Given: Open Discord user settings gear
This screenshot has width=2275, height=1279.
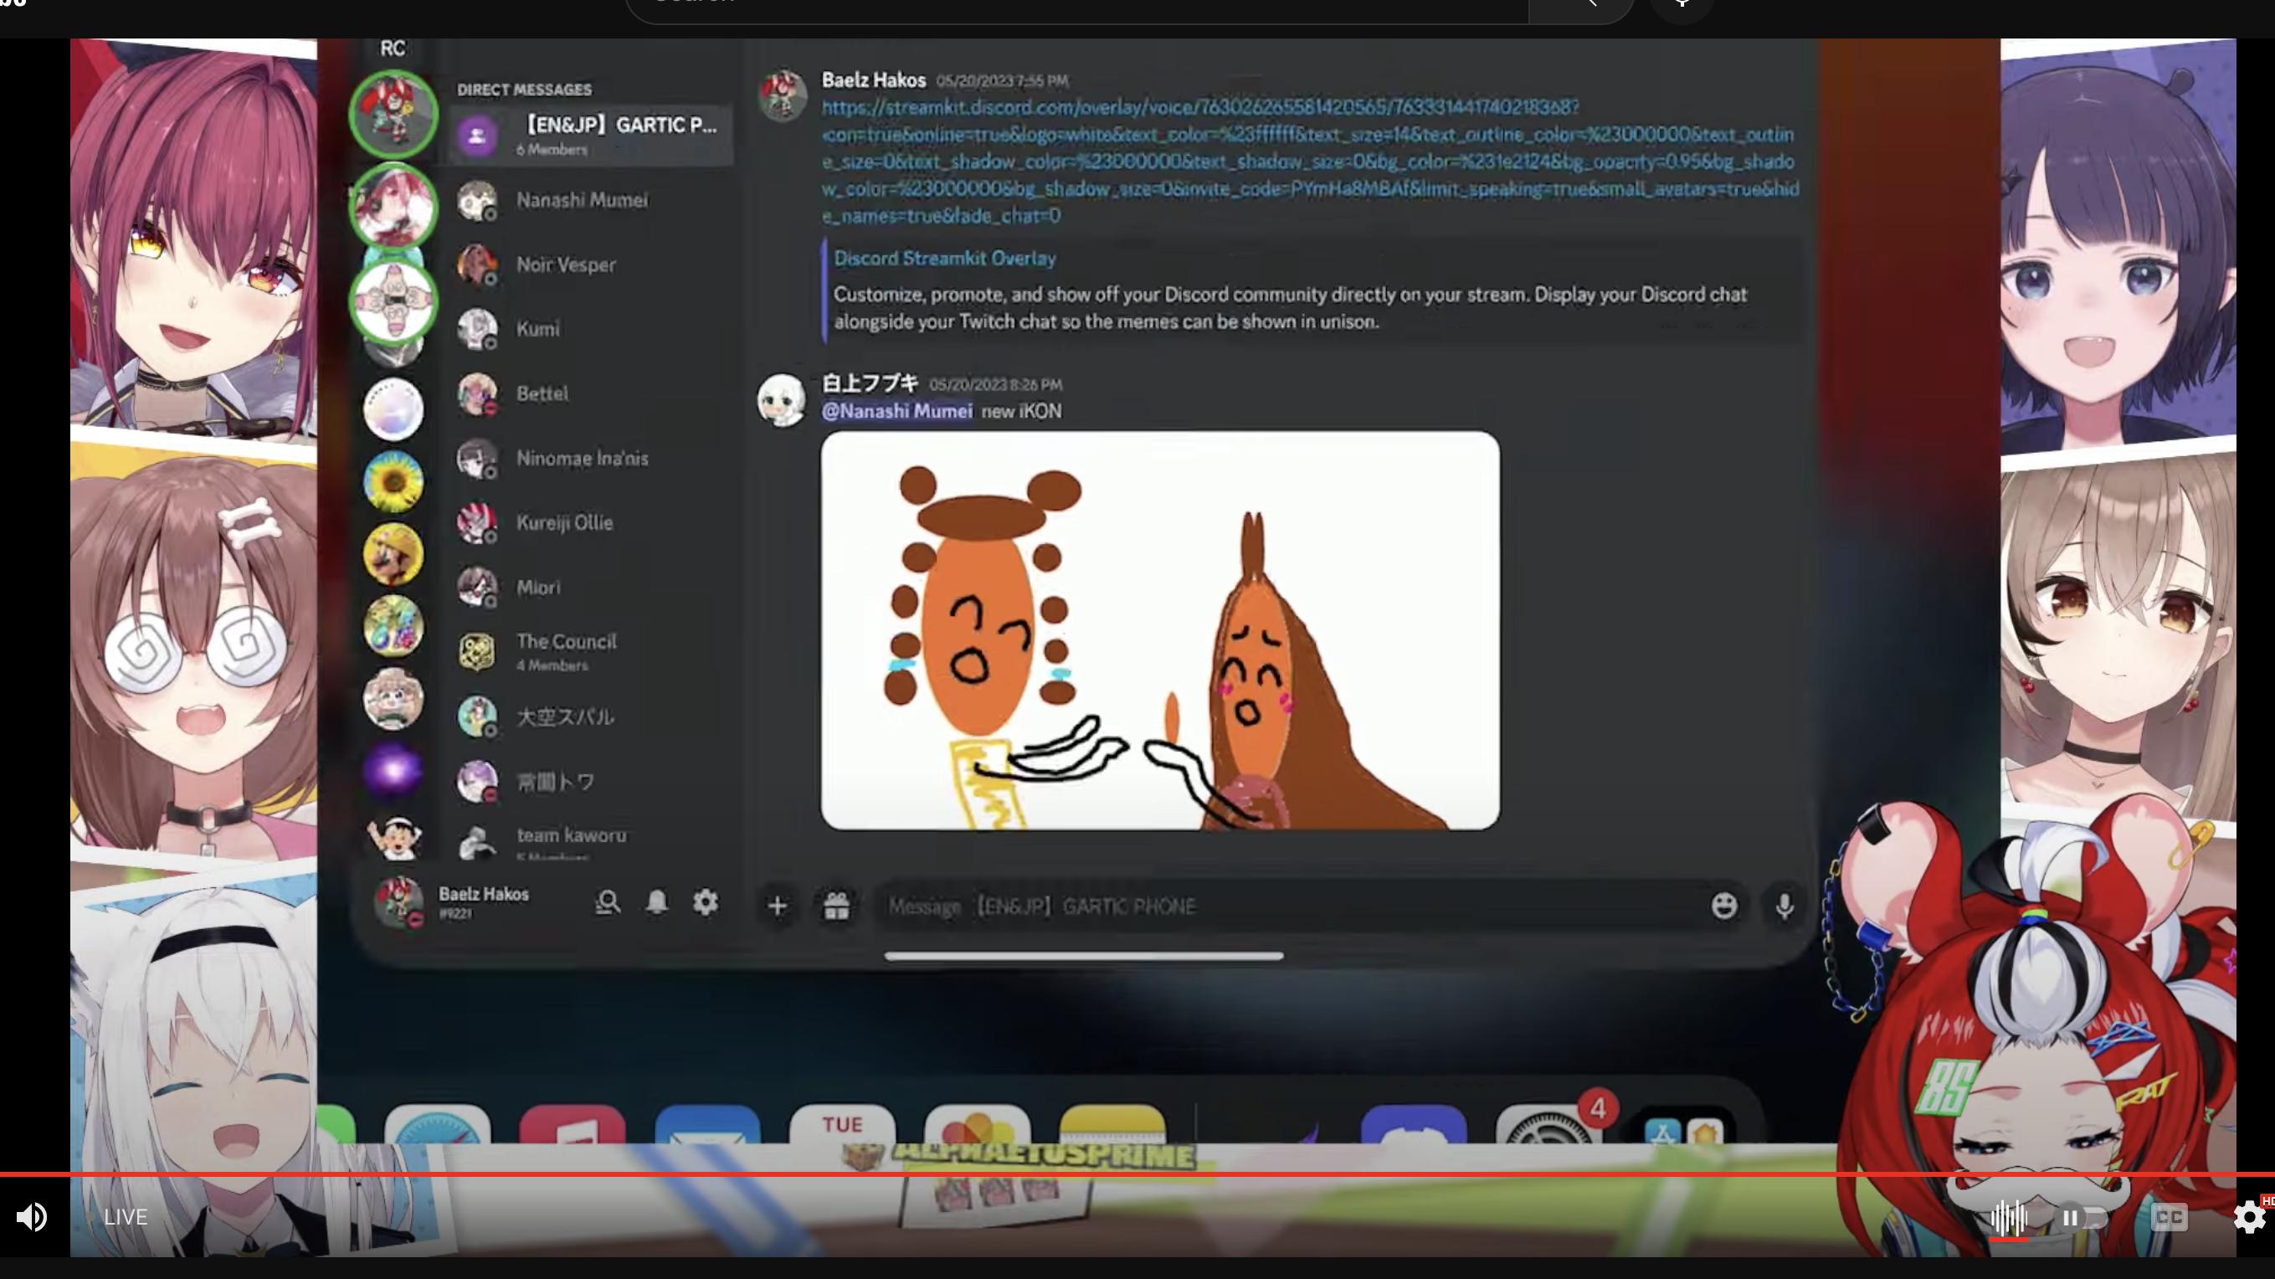Looking at the screenshot, I should [x=706, y=901].
